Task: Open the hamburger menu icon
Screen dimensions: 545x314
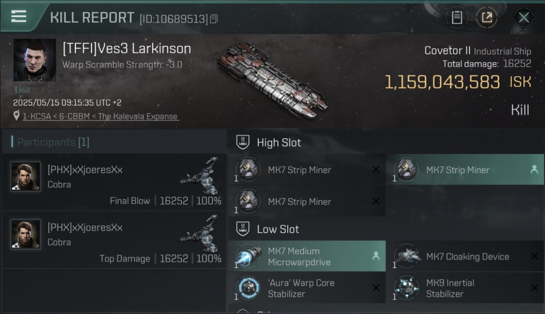Action: click(x=19, y=16)
